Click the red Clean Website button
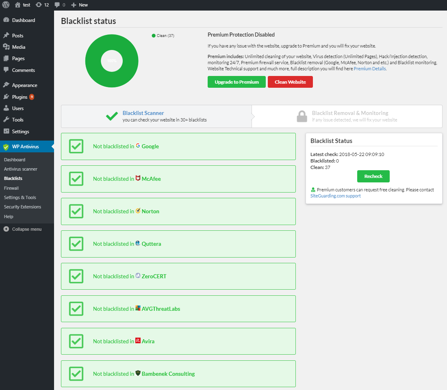The height and width of the screenshot is (390, 447). coord(290,82)
